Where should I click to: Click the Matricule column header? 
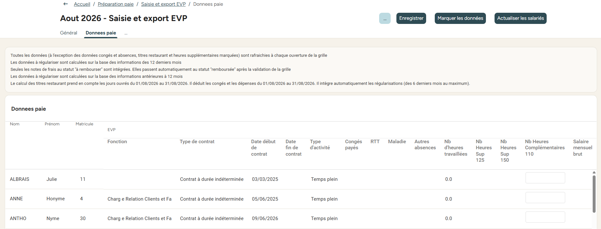84,124
